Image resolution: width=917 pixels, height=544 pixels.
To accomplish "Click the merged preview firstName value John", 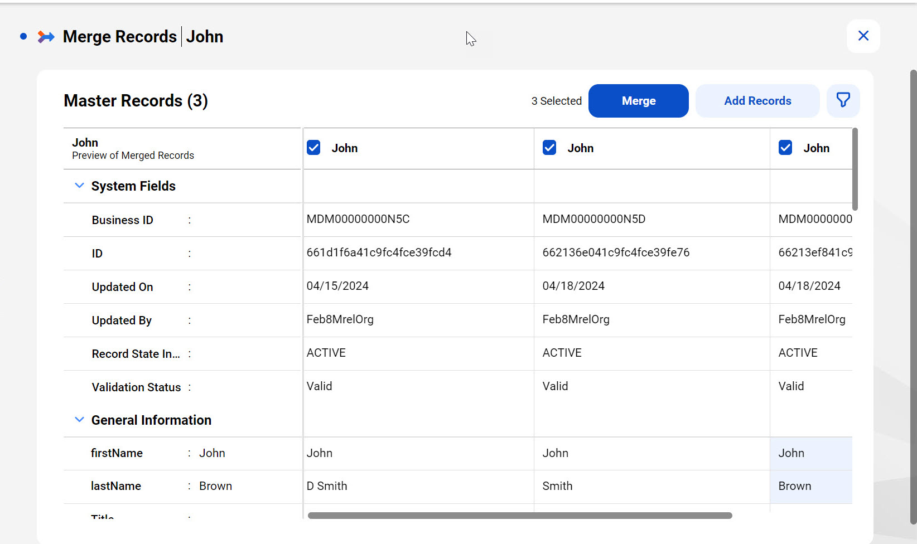I will 212,453.
